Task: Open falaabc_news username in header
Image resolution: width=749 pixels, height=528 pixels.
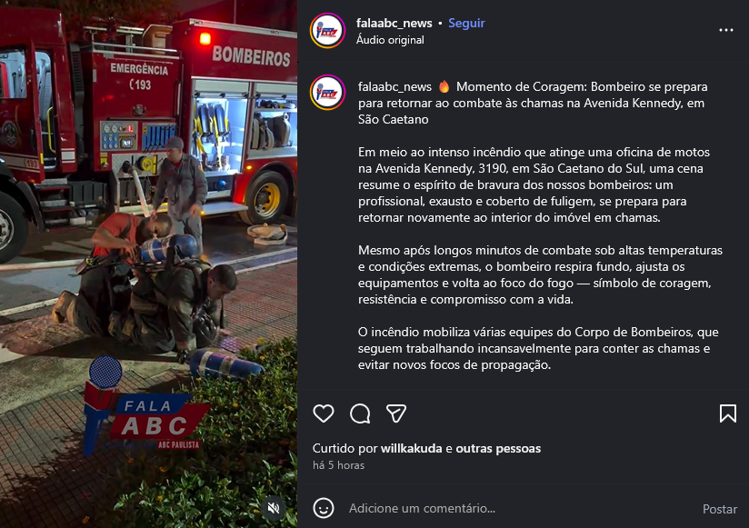Action: coord(394,23)
